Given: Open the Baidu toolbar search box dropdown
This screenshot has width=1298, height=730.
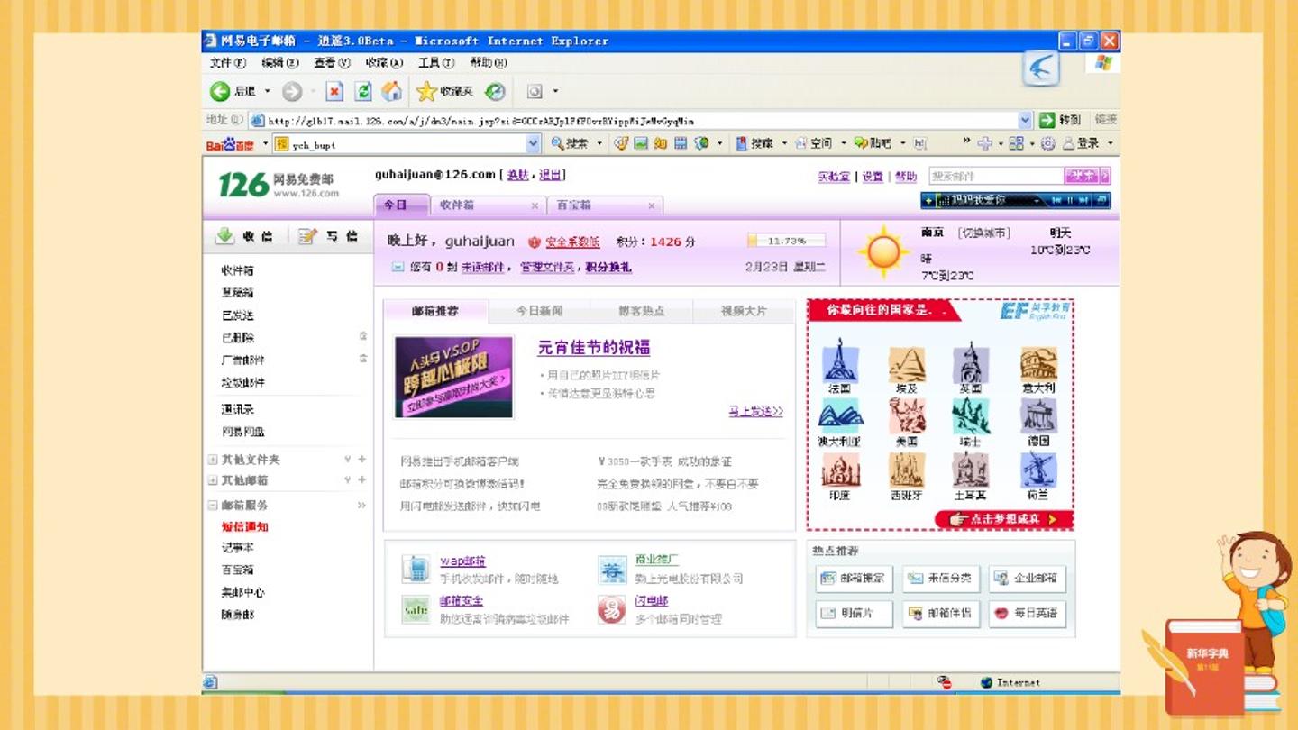Looking at the screenshot, I should click(x=533, y=143).
